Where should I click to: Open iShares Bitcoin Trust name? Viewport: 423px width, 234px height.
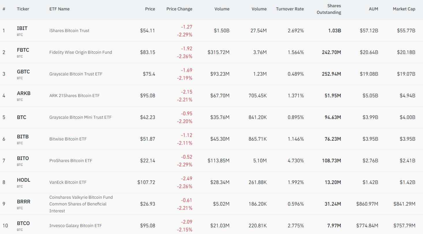click(69, 31)
